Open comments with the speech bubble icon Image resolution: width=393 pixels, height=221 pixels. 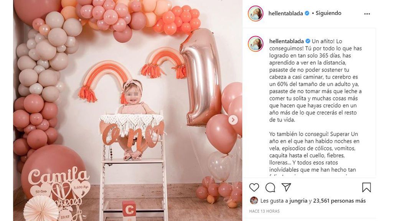point(270,187)
